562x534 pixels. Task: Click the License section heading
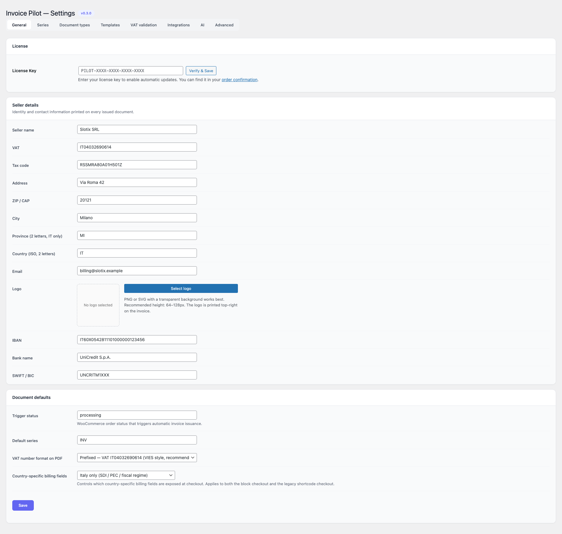(x=20, y=46)
